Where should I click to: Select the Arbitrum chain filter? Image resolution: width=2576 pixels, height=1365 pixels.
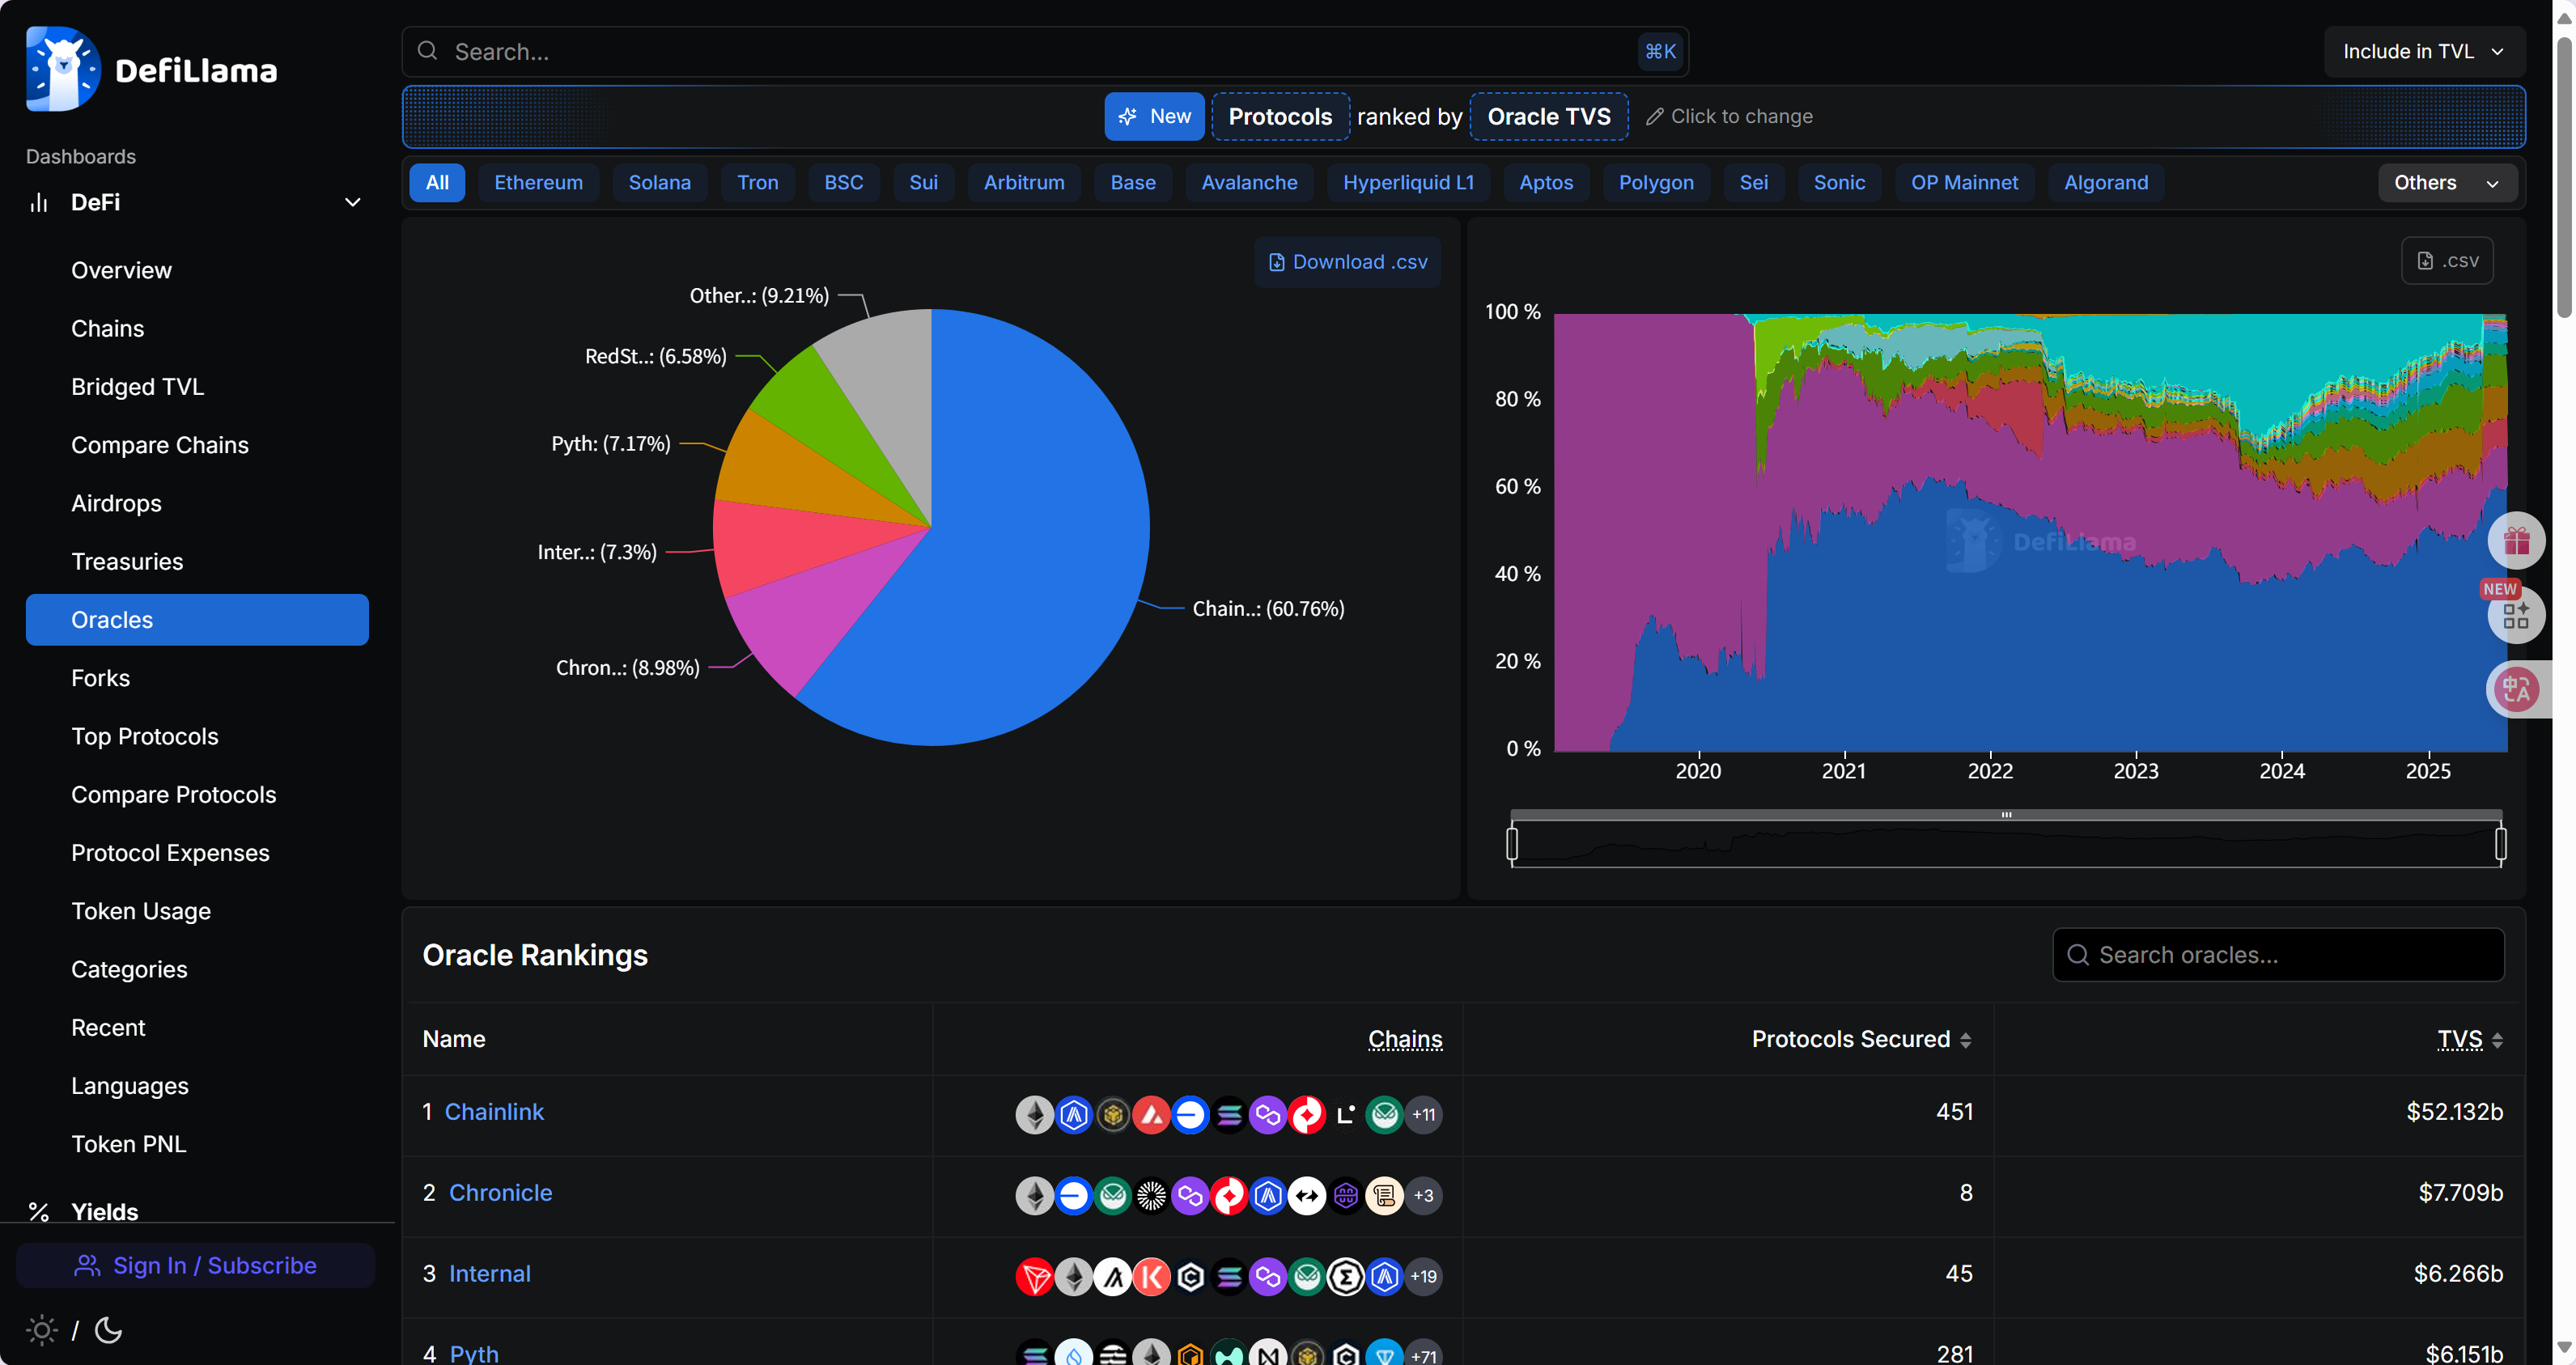[1024, 183]
